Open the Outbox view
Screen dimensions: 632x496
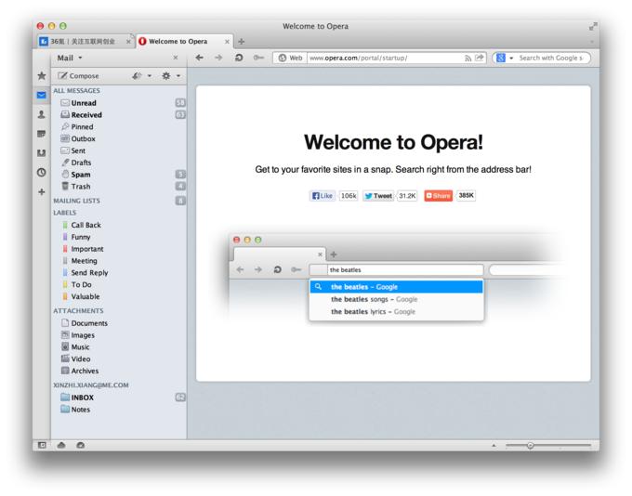(x=119, y=138)
